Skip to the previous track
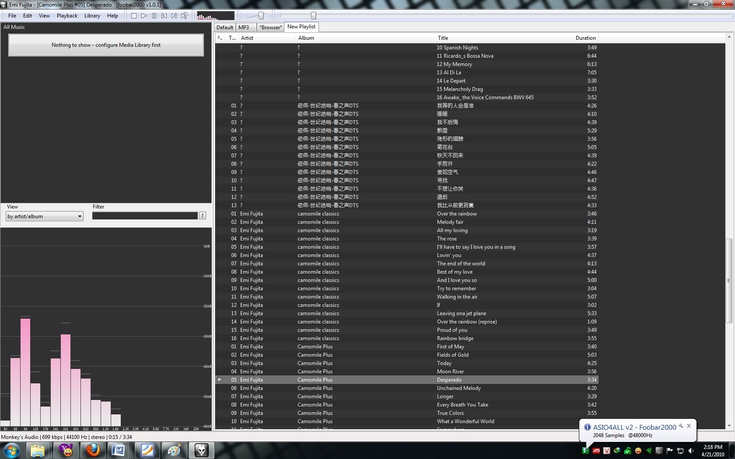 tap(164, 16)
